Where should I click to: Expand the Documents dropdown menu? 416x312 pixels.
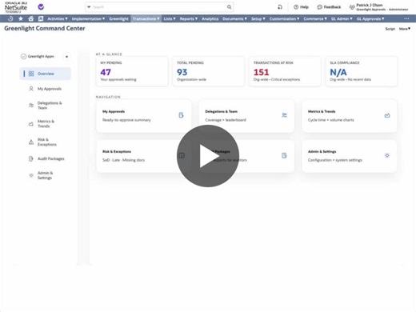pos(234,18)
